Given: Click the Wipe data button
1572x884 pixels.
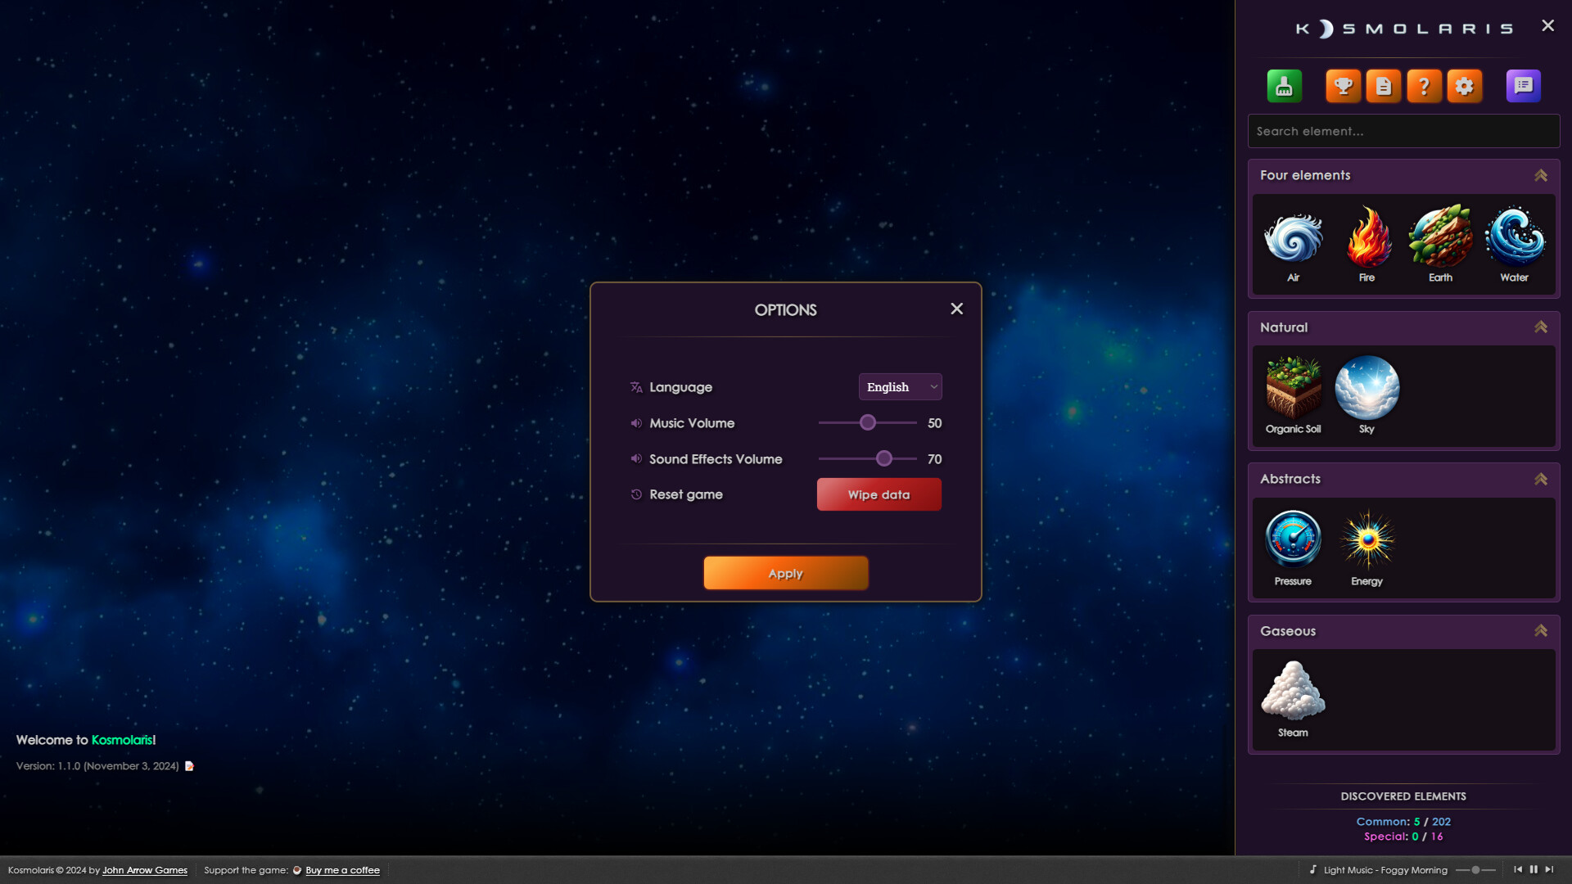Looking at the screenshot, I should click(878, 494).
